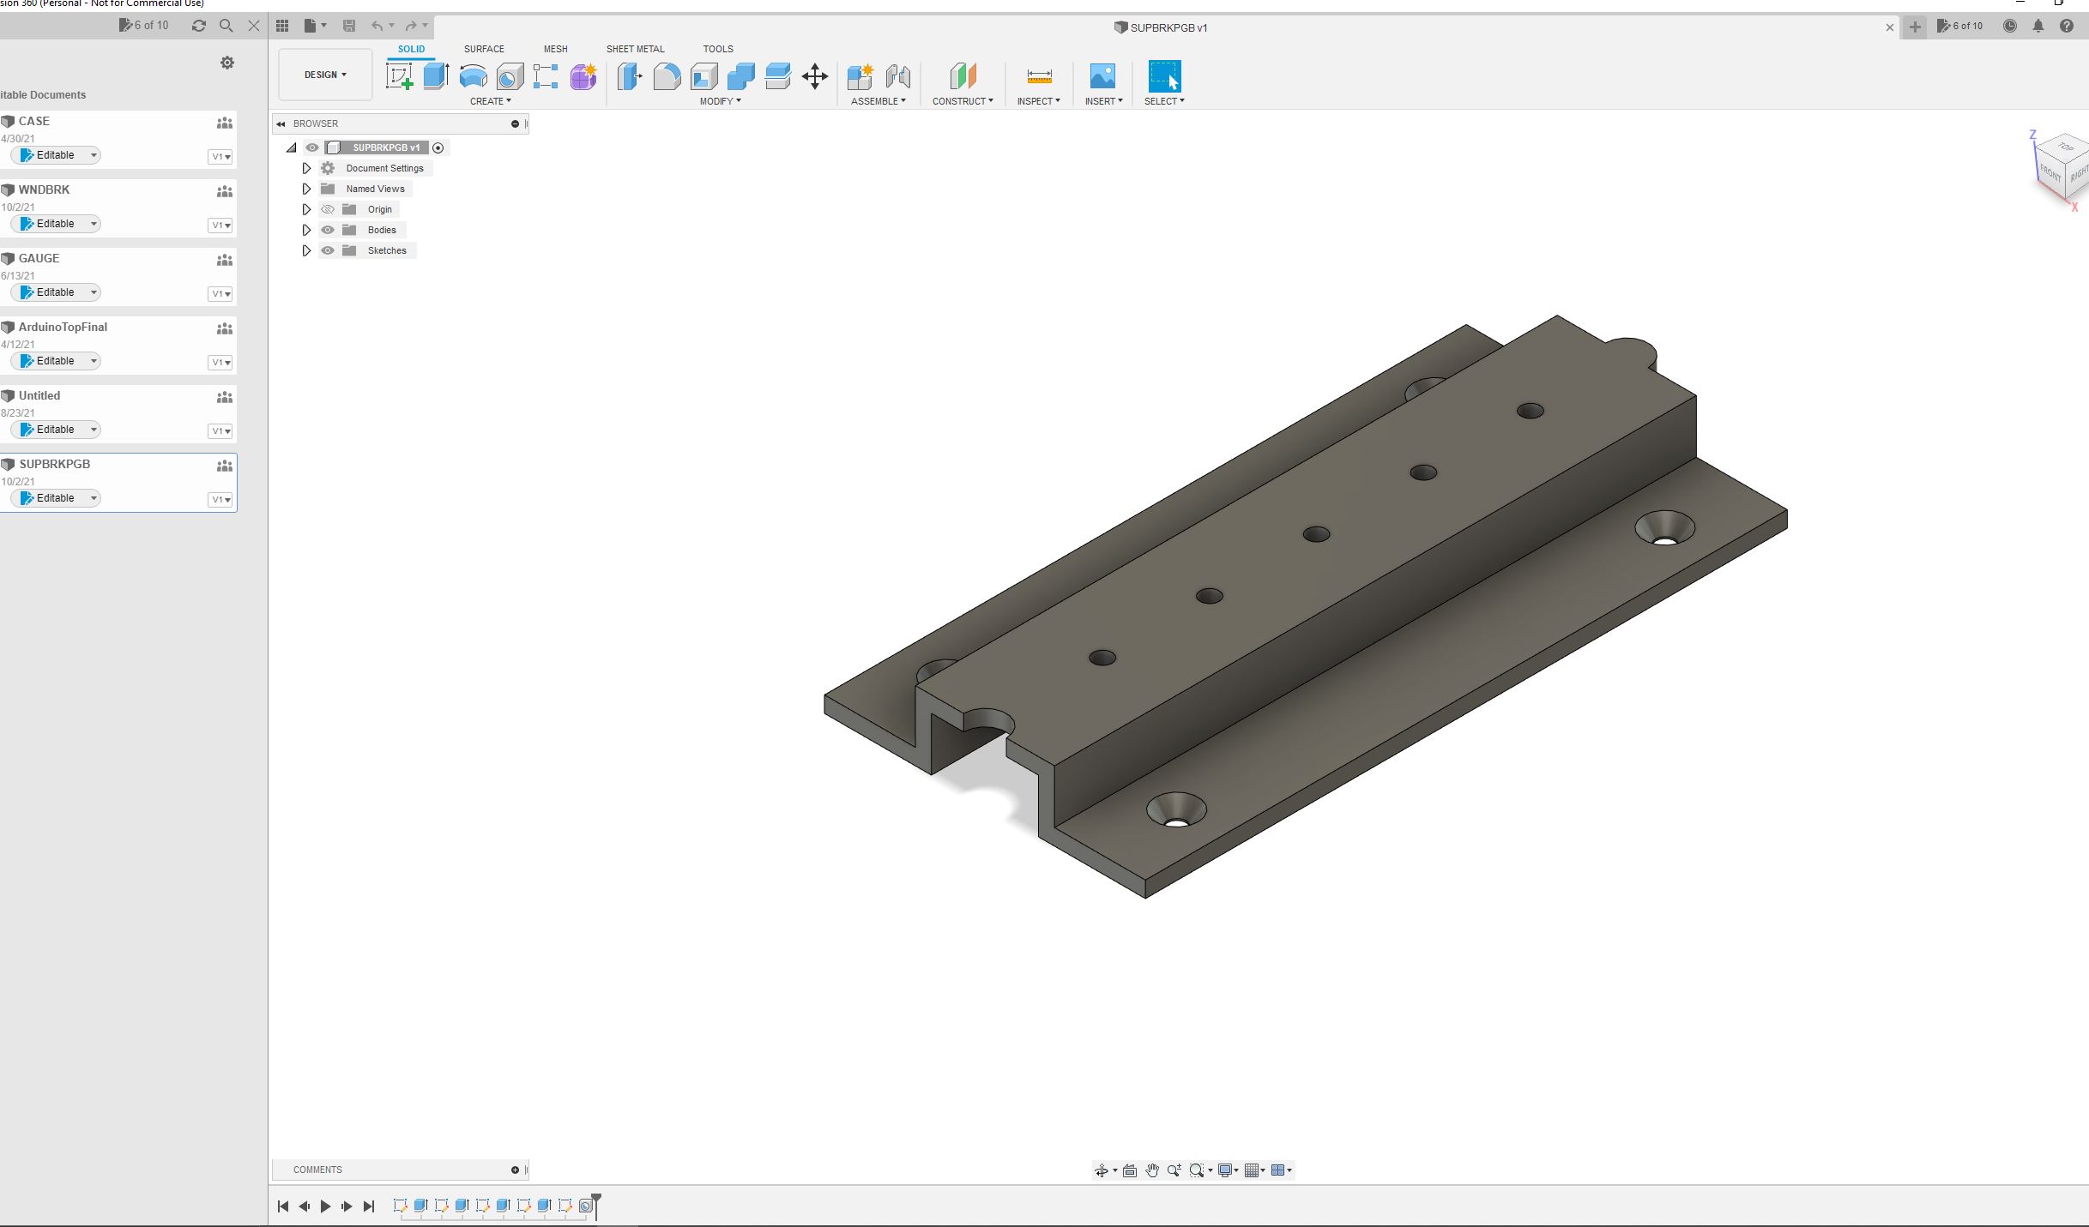Click the New Component icon

coord(860,76)
